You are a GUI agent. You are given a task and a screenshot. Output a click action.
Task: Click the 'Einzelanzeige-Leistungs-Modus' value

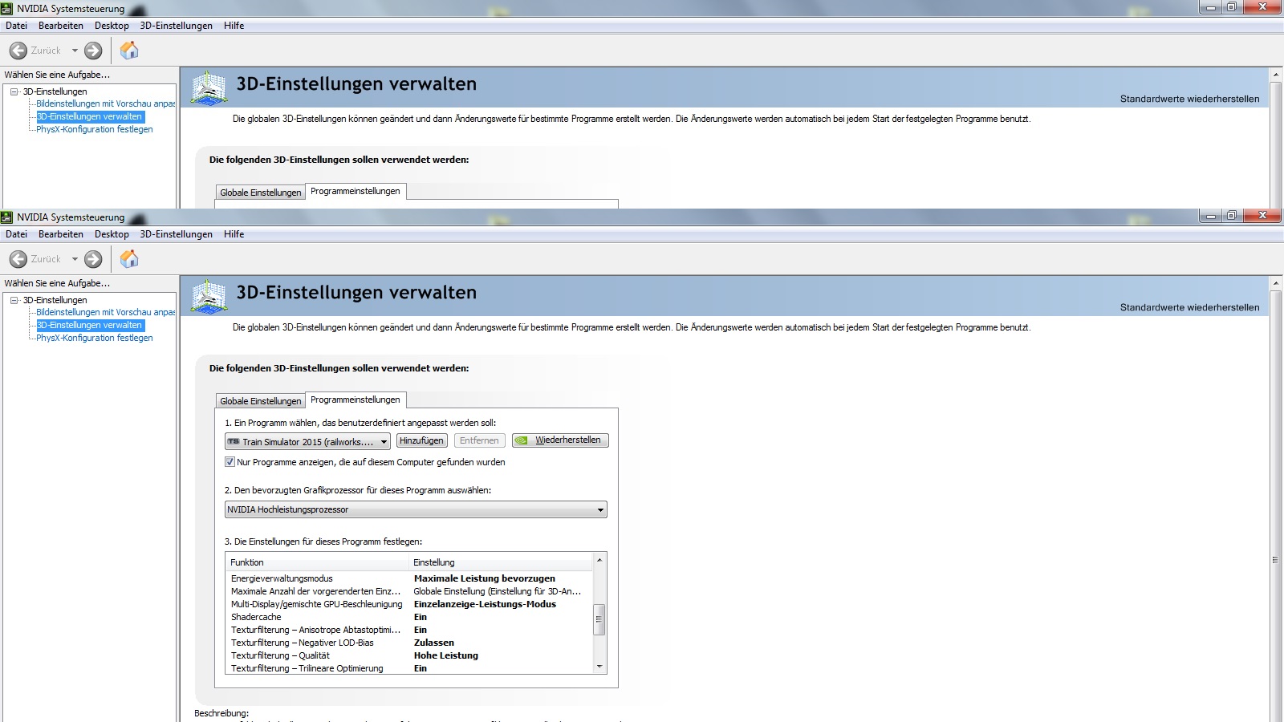pyautogui.click(x=485, y=604)
